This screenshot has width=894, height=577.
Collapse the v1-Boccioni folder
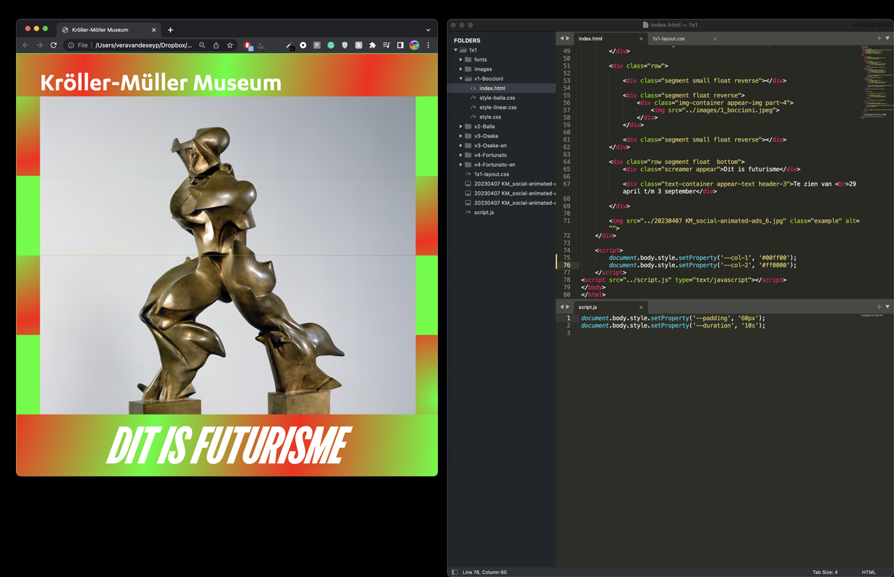coord(461,79)
